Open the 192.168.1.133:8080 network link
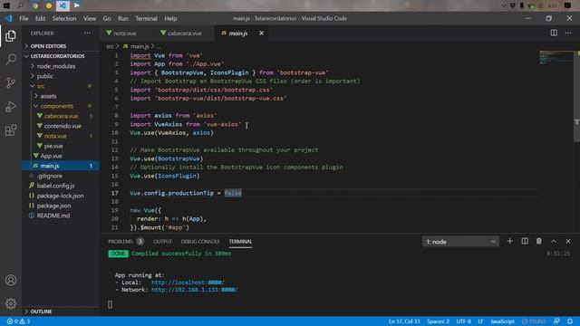 coord(195,290)
